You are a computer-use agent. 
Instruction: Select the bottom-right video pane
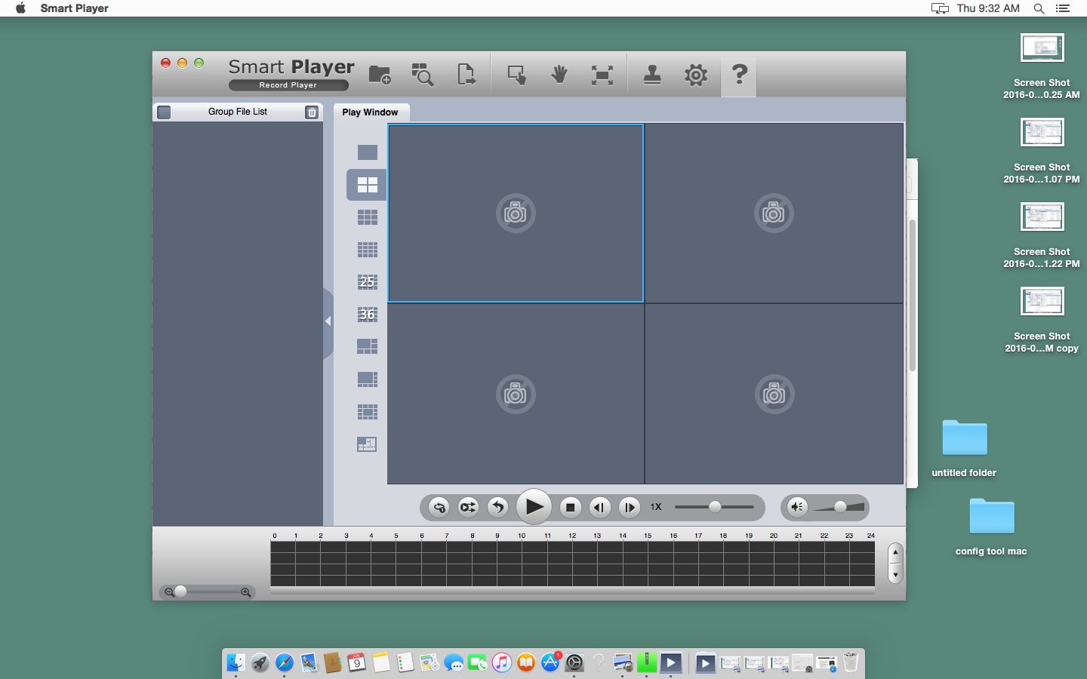tap(774, 394)
